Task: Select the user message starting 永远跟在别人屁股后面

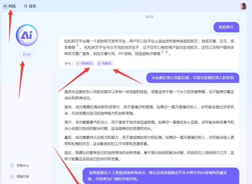Action: point(193,78)
